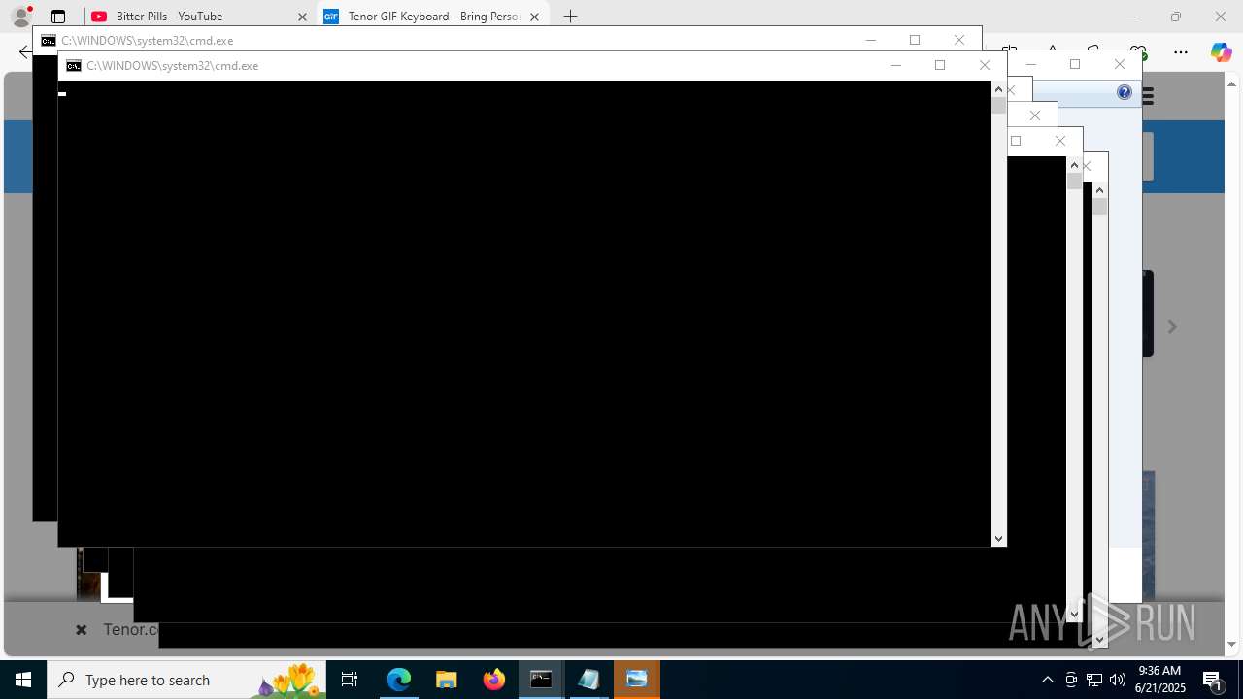Open a new Edge tab

coord(571,17)
